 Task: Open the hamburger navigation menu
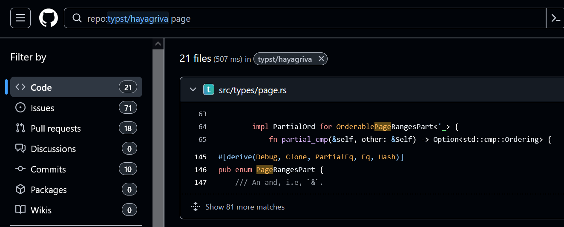tap(20, 18)
